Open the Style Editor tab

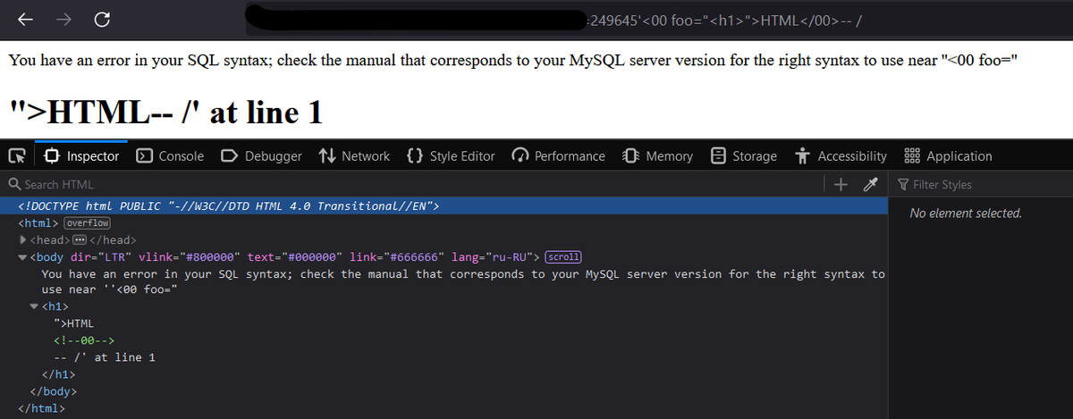pyautogui.click(x=450, y=156)
